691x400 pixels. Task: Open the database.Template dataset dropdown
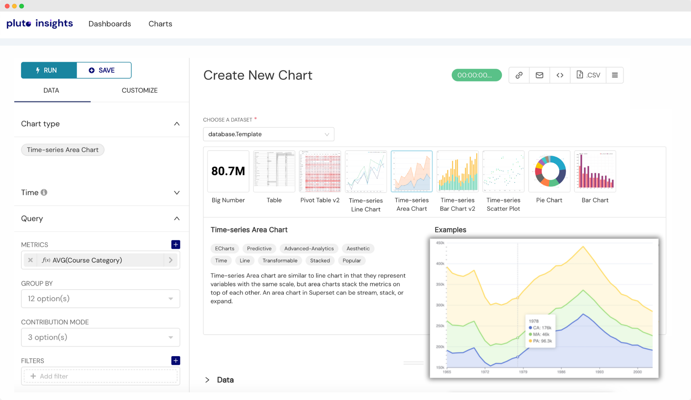click(268, 134)
